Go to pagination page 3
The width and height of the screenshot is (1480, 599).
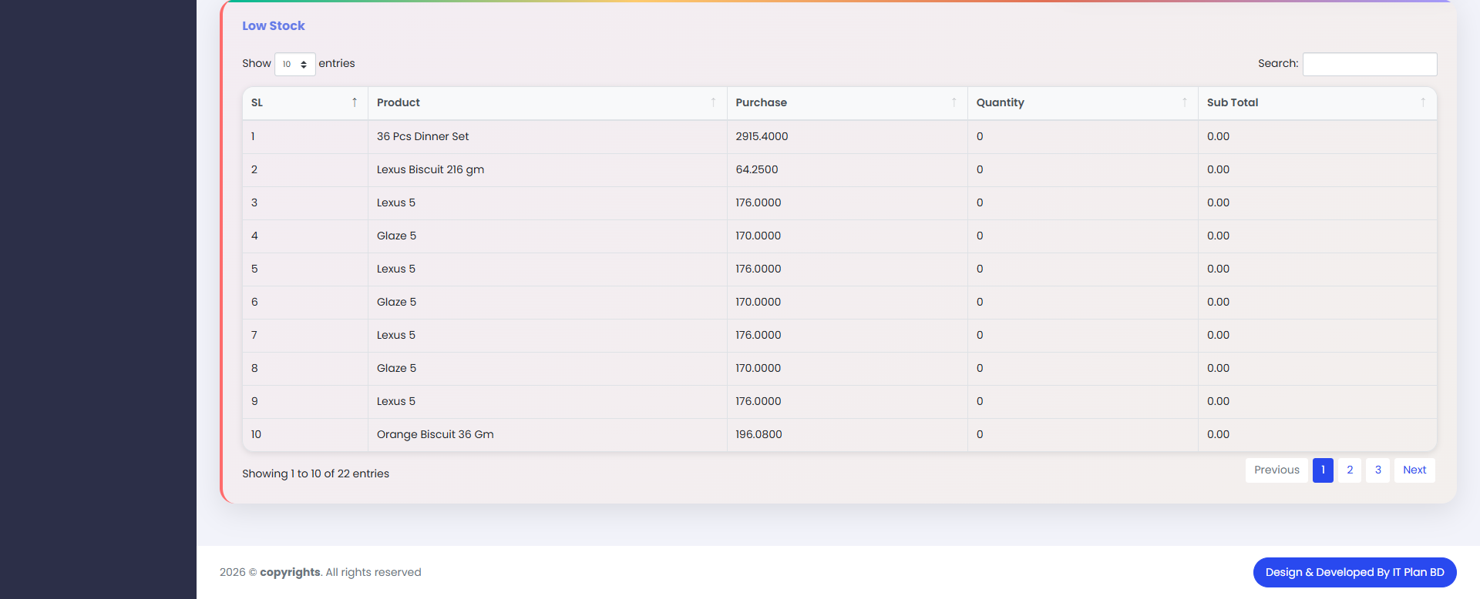pyautogui.click(x=1377, y=470)
